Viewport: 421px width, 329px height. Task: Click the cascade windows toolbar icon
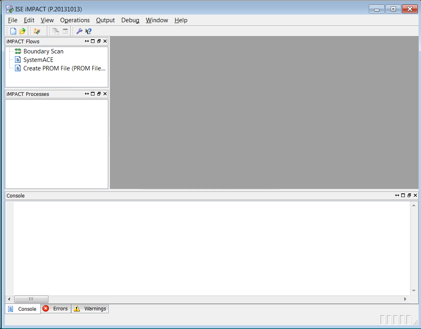[x=56, y=31]
